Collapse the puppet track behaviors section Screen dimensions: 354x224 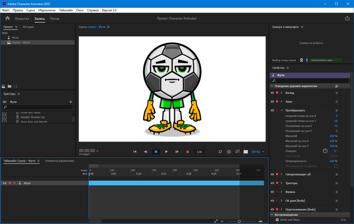click(272, 86)
